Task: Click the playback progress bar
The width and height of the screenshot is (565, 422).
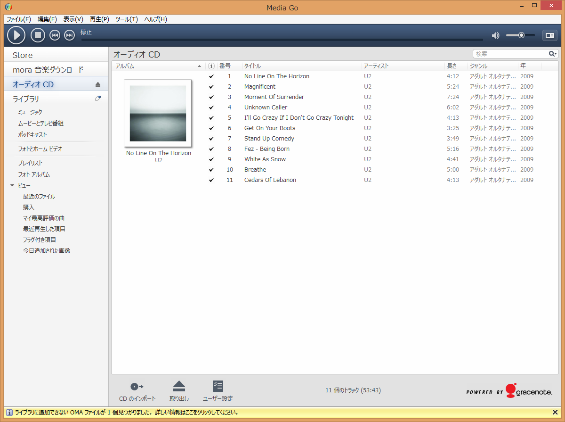Action: click(x=282, y=40)
